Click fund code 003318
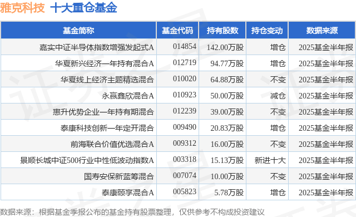Screen dimensions: 356x217 coord(185,159)
